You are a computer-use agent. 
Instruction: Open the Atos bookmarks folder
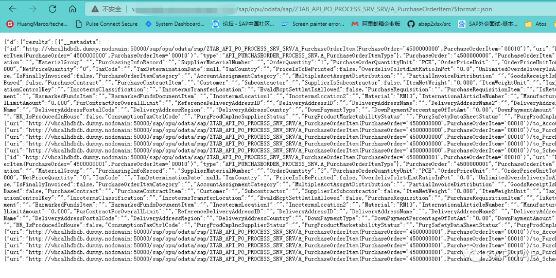pyautogui.click(x=535, y=24)
